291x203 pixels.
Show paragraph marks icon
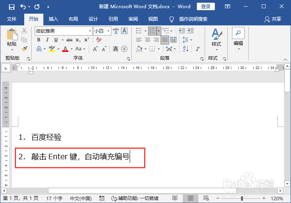[x=198, y=49]
